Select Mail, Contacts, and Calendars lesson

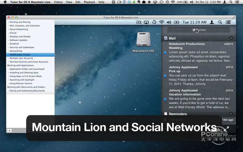[x=25, y=26]
